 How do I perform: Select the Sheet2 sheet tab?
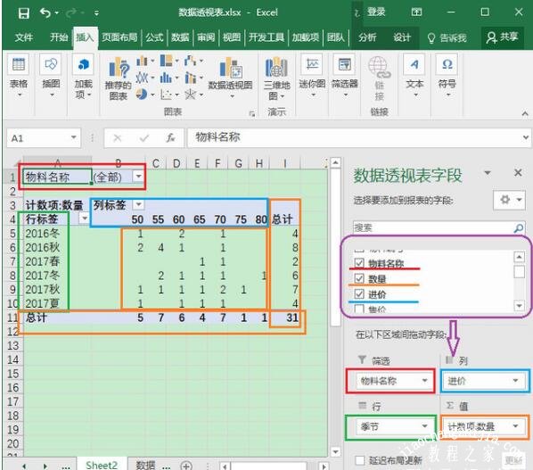(x=102, y=465)
